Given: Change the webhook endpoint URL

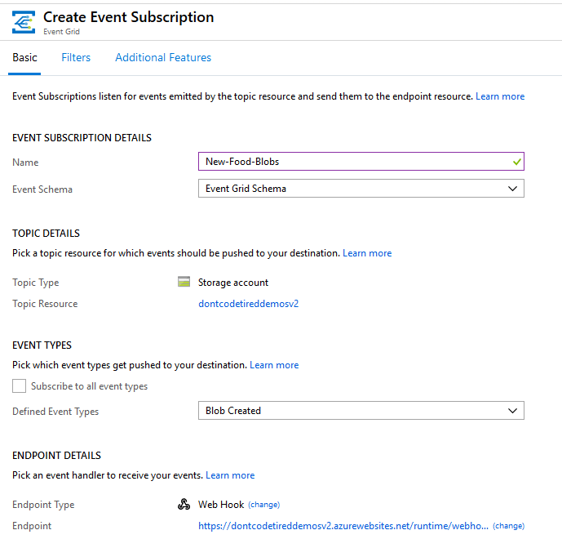Looking at the screenshot, I should [509, 526].
